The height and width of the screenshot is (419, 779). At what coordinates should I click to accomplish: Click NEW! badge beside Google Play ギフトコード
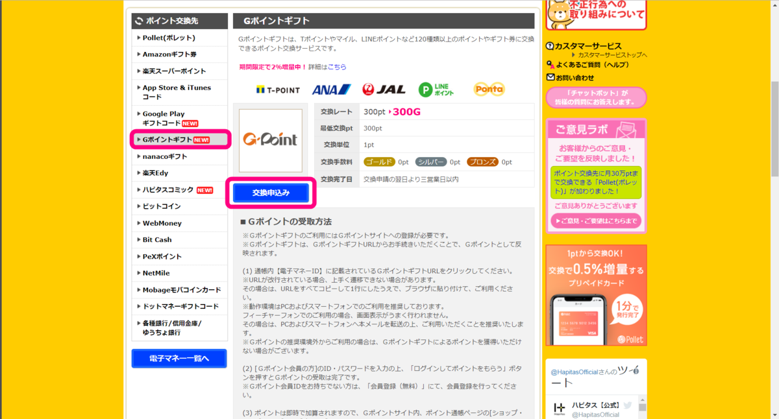190,123
